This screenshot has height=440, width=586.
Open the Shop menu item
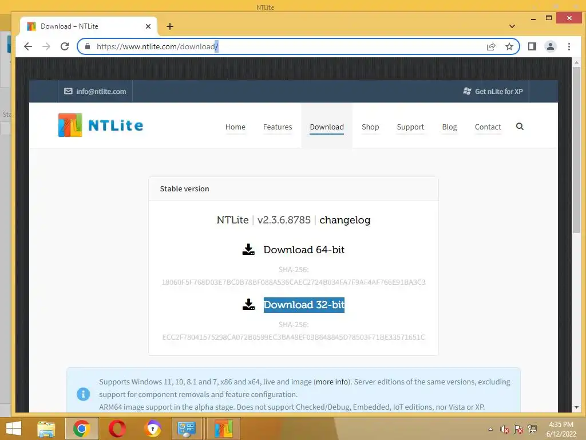click(x=370, y=127)
